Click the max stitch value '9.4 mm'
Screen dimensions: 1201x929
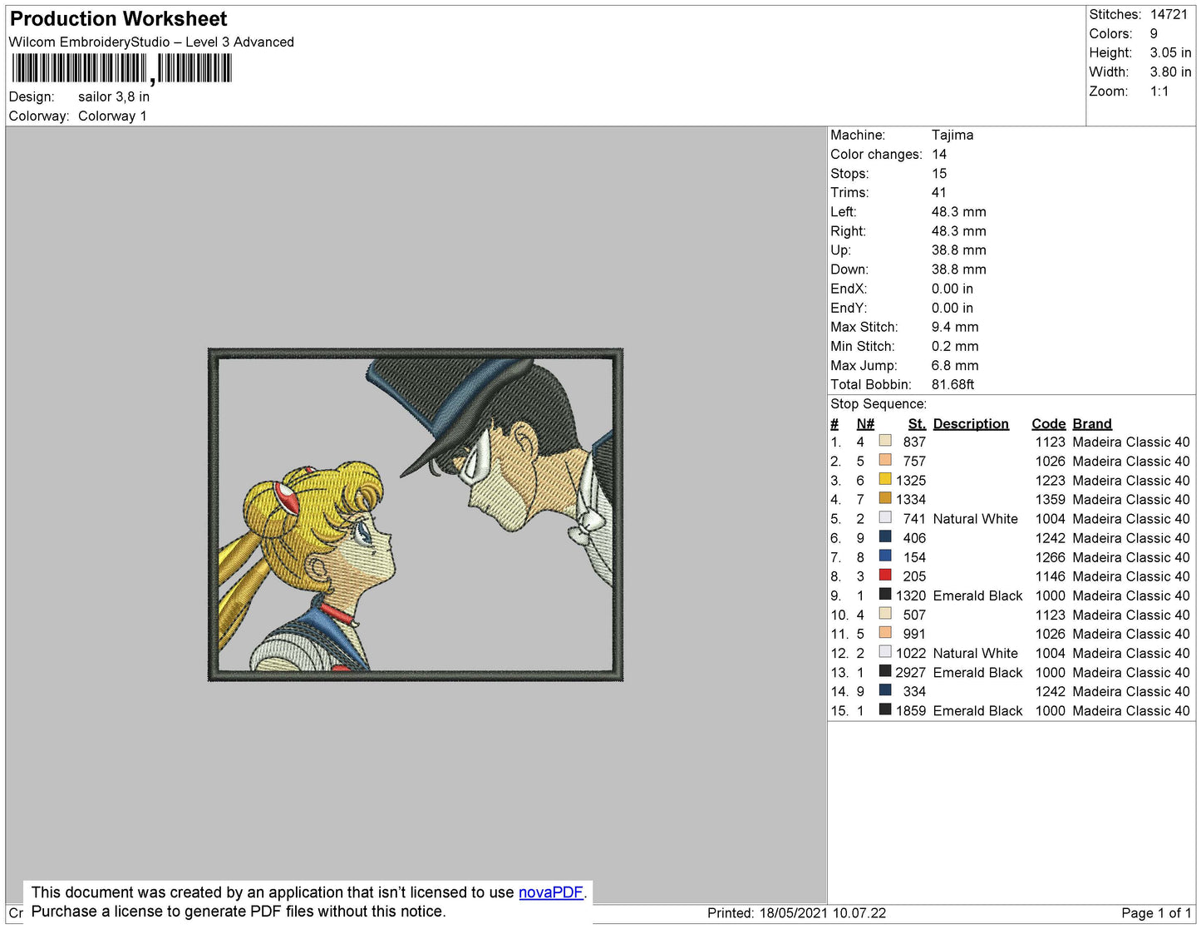click(x=955, y=328)
